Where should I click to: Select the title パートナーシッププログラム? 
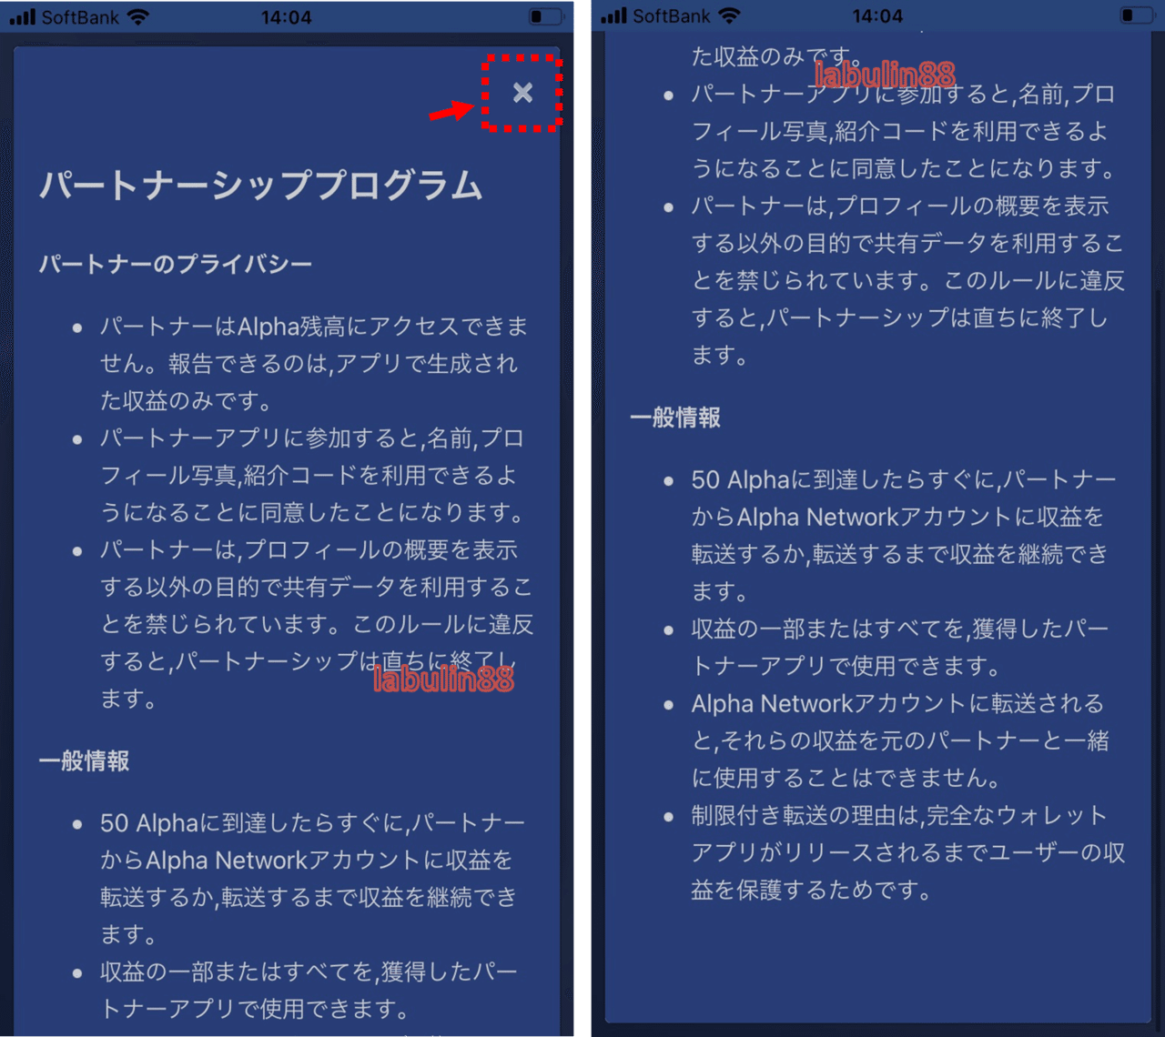tap(261, 185)
